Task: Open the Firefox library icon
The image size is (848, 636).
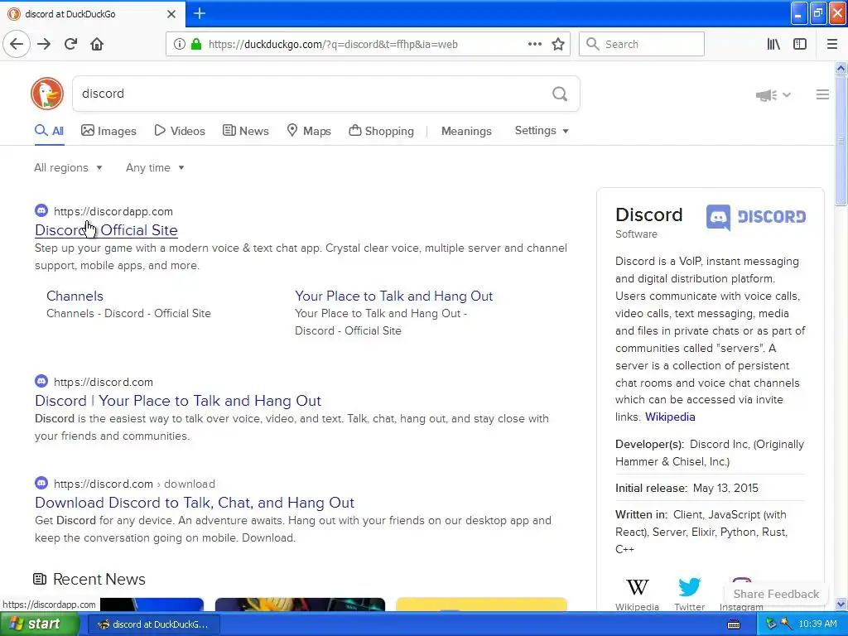Action: point(773,44)
